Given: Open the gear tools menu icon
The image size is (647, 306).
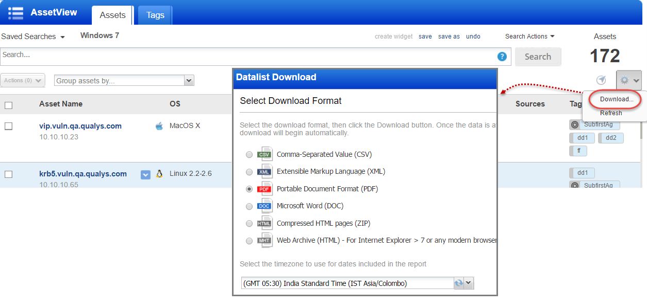Looking at the screenshot, I should (x=629, y=80).
